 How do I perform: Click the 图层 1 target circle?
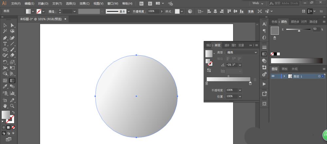(319, 76)
